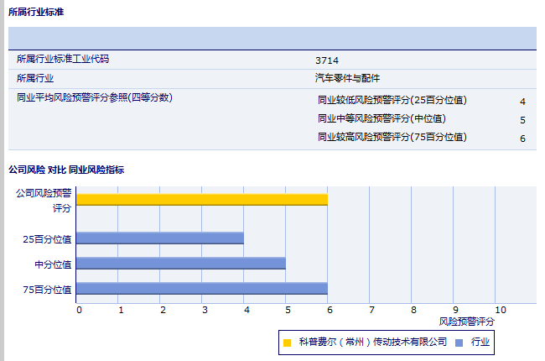
Task: Select the 所属行业标准工业代码 row label
Action: 63,60
